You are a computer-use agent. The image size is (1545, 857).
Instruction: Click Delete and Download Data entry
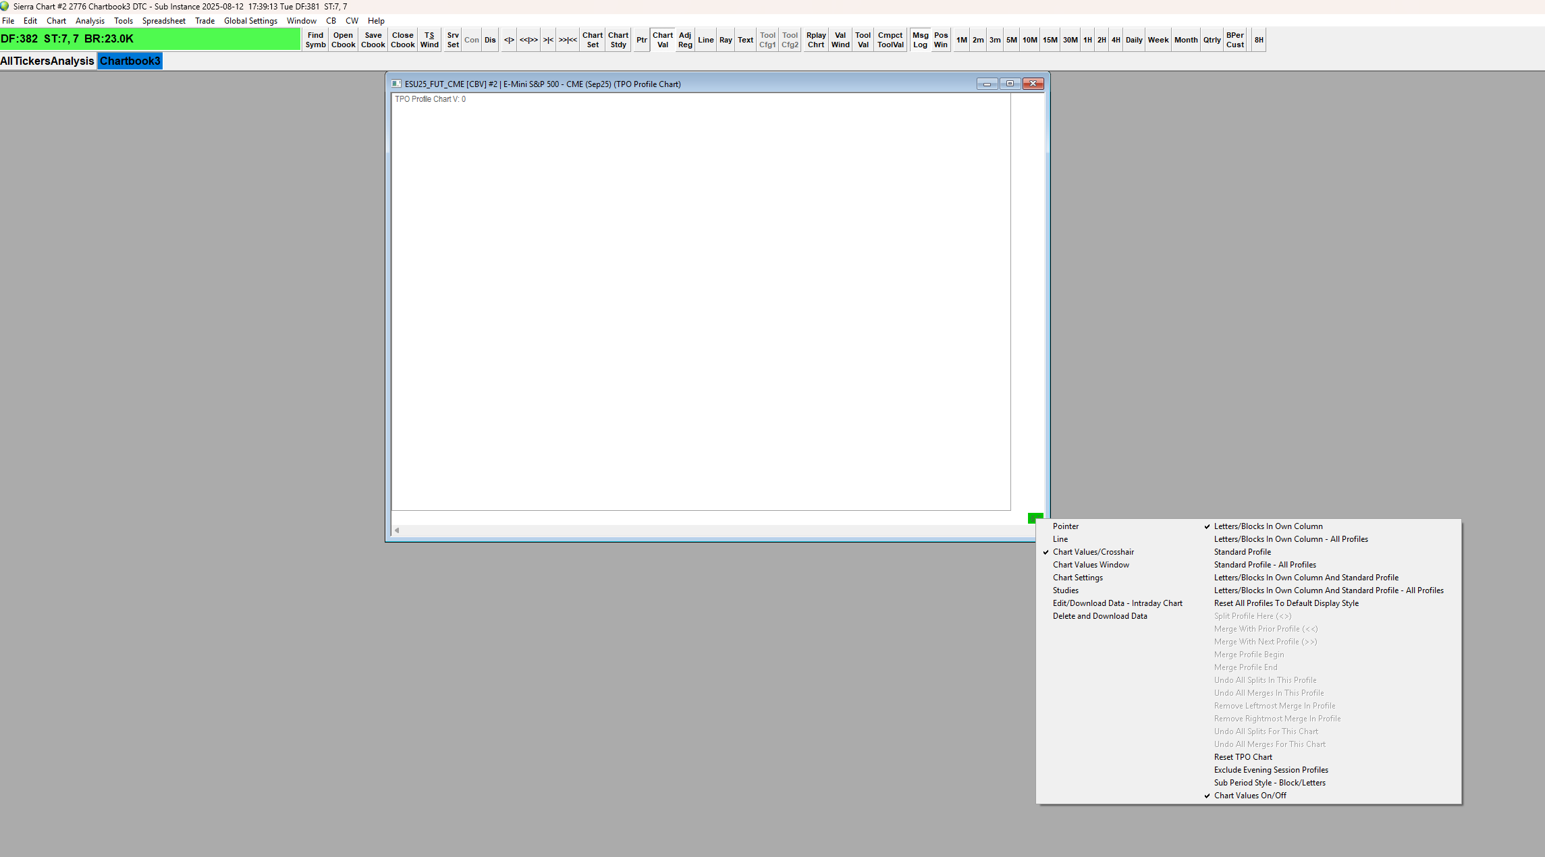1100,616
